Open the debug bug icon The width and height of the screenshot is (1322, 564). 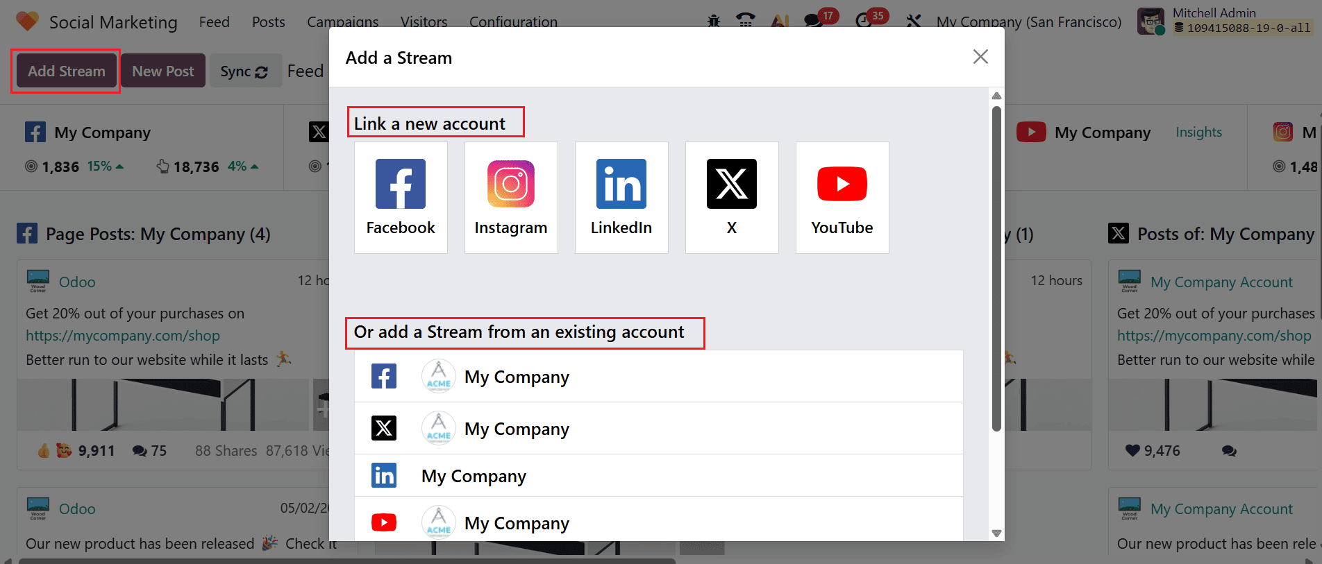point(714,22)
